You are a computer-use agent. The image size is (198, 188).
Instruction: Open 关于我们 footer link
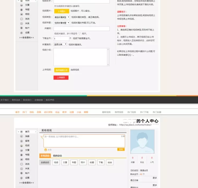tap(5, 100)
